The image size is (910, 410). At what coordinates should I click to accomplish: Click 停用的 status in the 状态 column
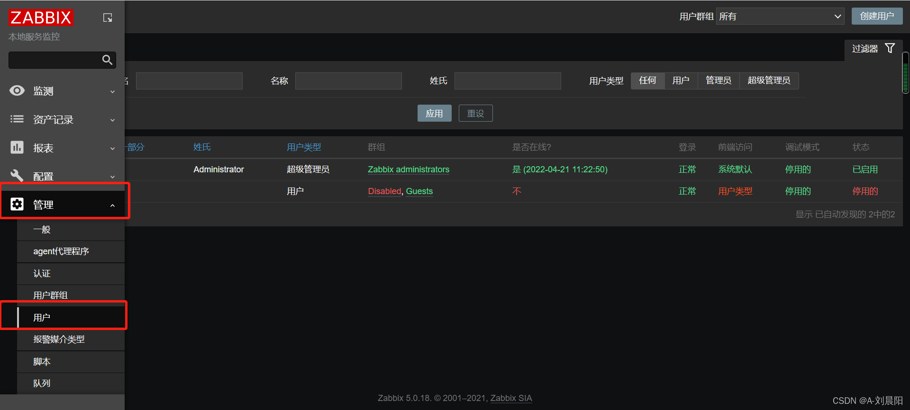coord(865,191)
